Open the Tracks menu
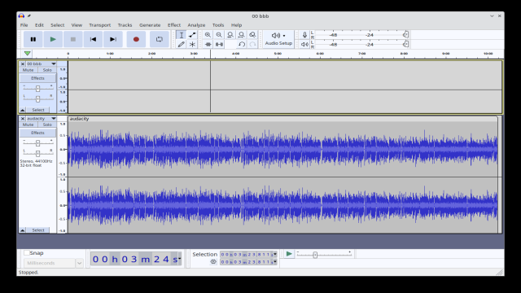The width and height of the screenshot is (521, 293). (125, 25)
